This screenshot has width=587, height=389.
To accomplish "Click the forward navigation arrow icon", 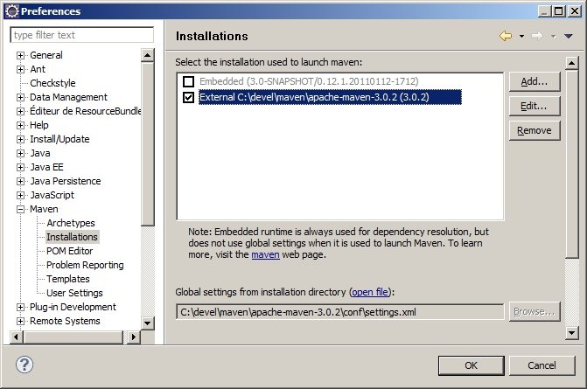I will 538,36.
